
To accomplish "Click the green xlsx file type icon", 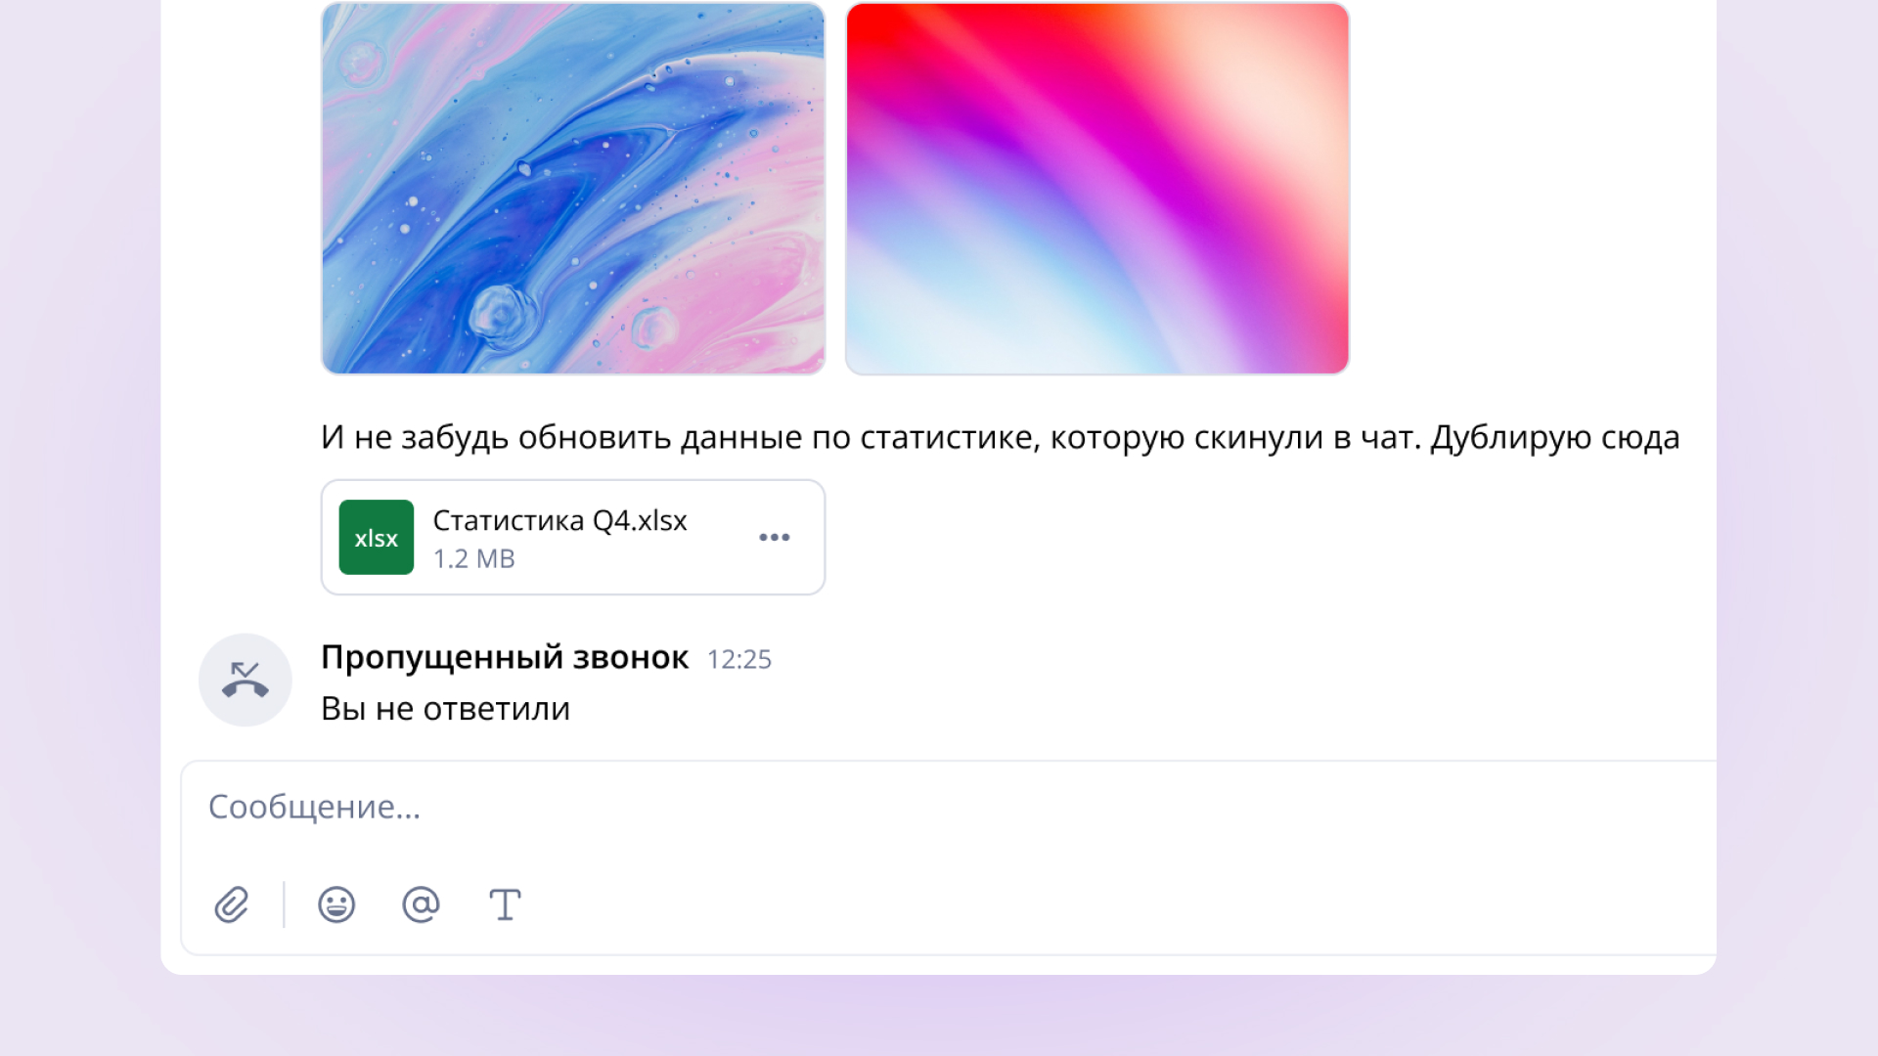I will click(x=377, y=537).
